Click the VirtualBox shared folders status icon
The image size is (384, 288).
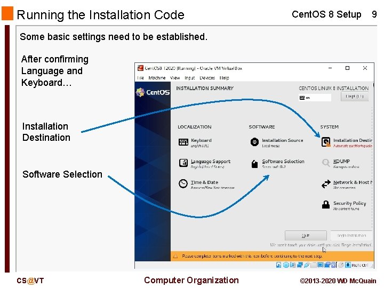(314, 265)
